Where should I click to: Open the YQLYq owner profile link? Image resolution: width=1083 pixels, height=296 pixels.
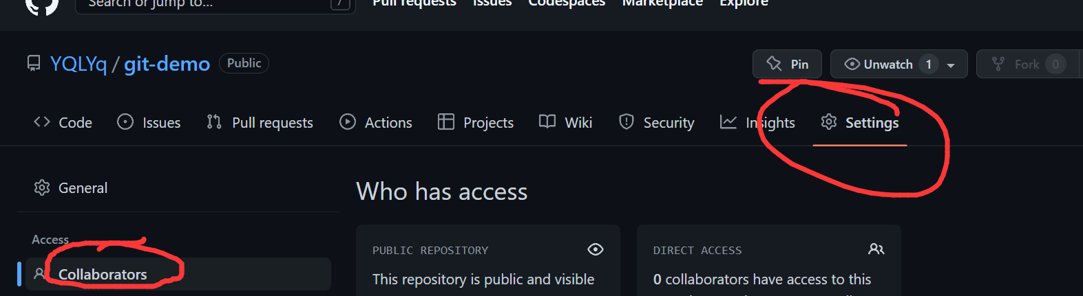[78, 64]
